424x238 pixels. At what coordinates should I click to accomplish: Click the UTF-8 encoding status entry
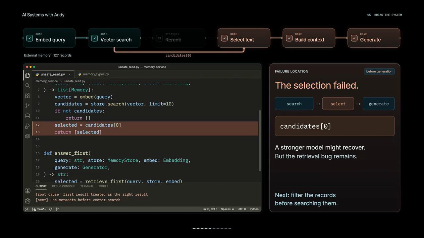pos(241,209)
